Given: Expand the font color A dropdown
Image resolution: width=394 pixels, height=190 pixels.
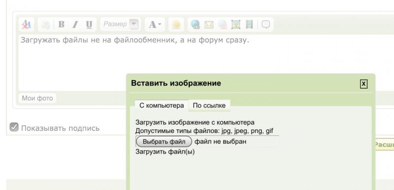Looking at the screenshot, I should (155, 25).
